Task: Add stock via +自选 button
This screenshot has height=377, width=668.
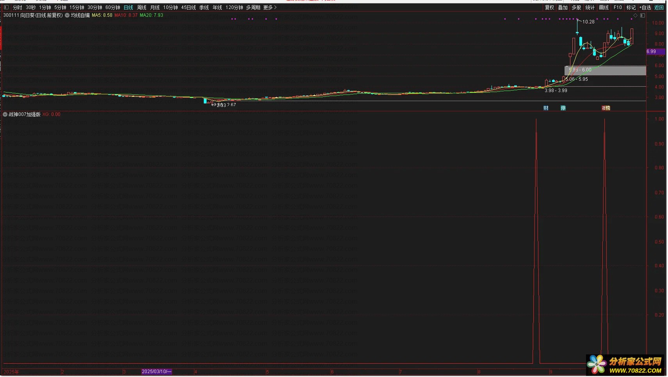Action: click(x=645, y=7)
